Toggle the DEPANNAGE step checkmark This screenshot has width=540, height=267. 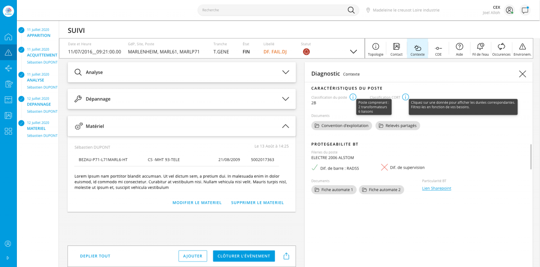(x=22, y=99)
